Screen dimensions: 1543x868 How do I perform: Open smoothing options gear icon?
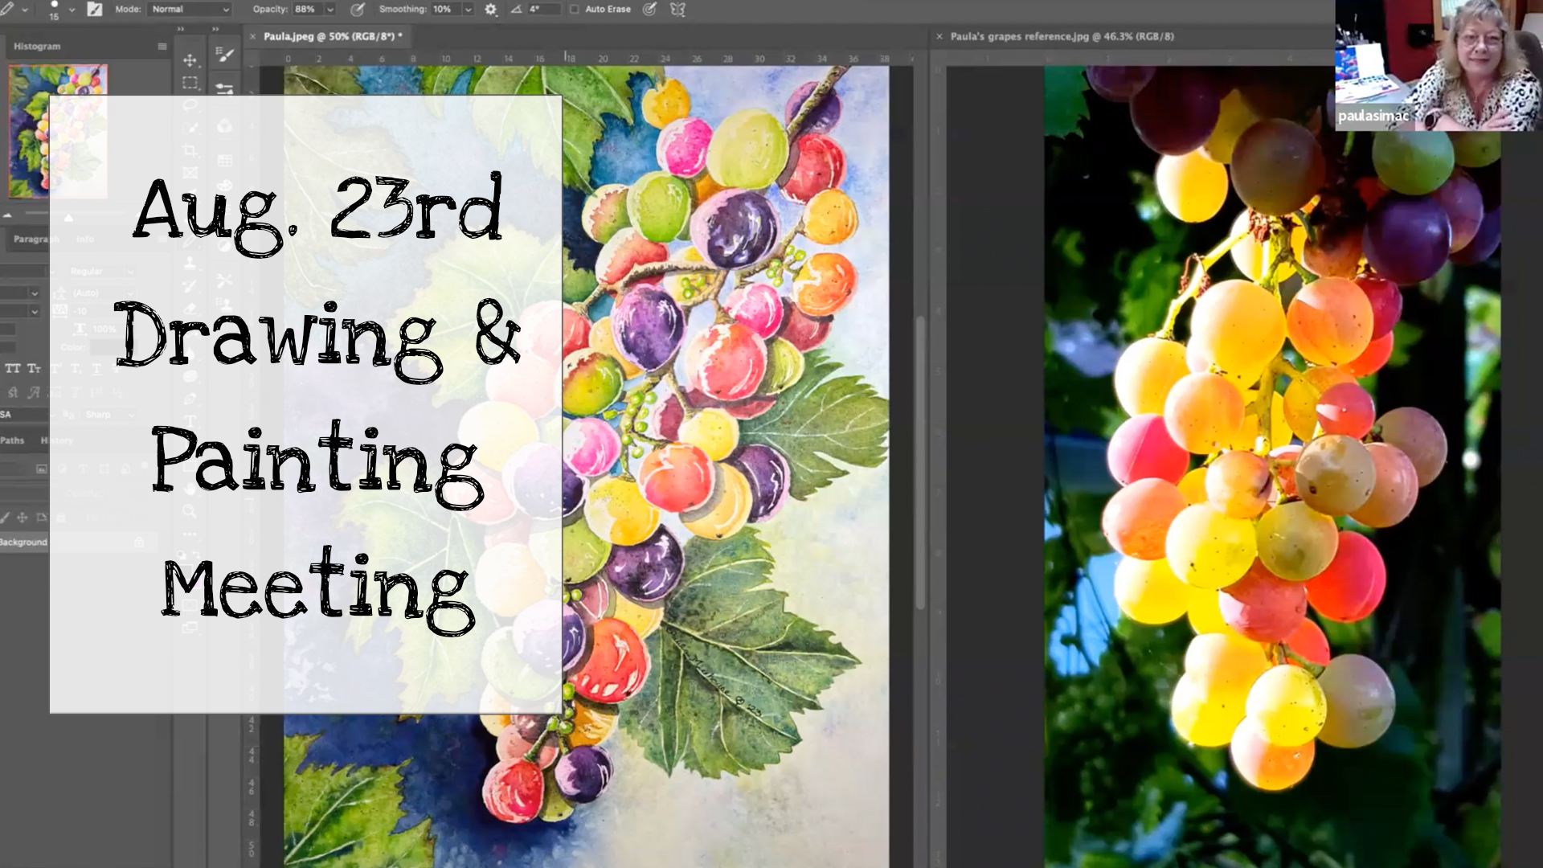(x=490, y=10)
